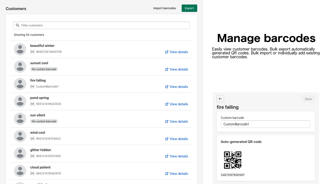Click the external-link icon on sunset cool's row
This screenshot has height=184, width=328.
(166, 69)
